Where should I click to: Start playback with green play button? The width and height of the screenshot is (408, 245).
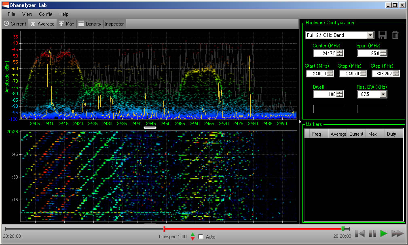(x=384, y=234)
